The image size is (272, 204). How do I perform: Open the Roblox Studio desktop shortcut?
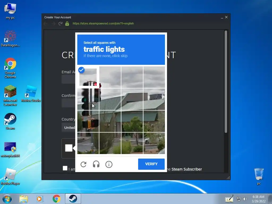click(x=31, y=94)
